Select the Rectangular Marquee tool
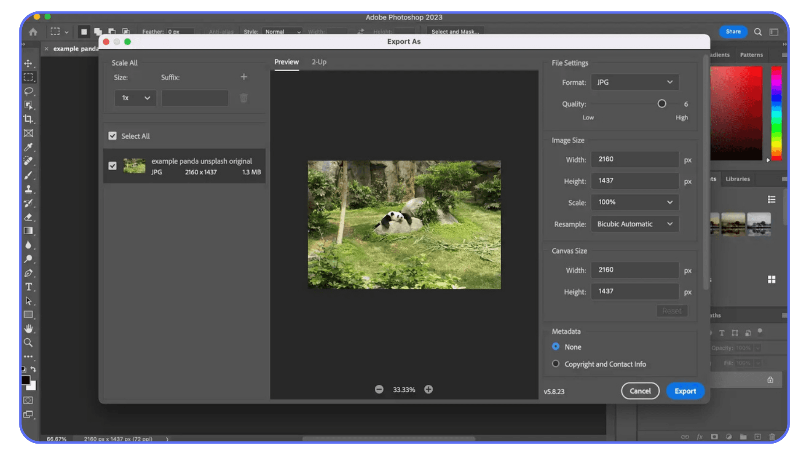The height and width of the screenshot is (455, 809). pyautogui.click(x=28, y=78)
